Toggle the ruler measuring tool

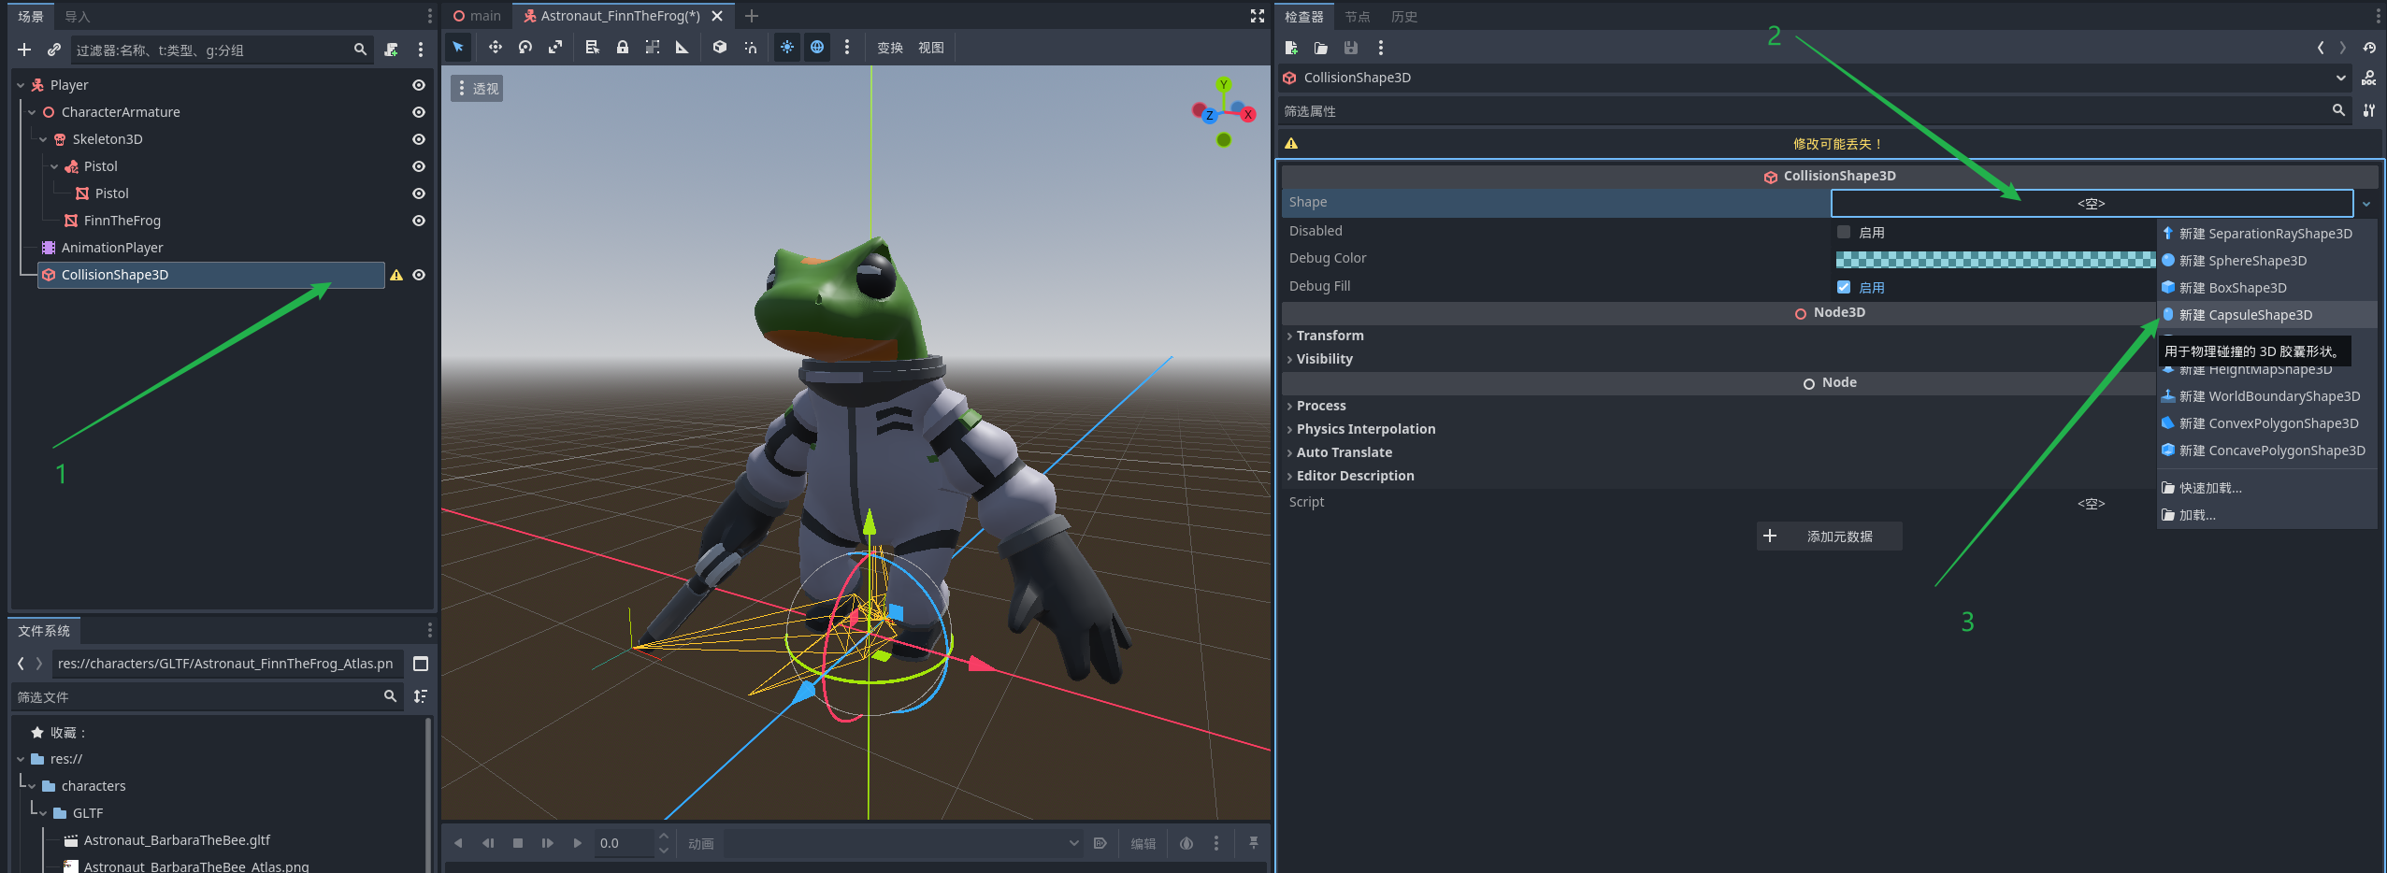[683, 47]
